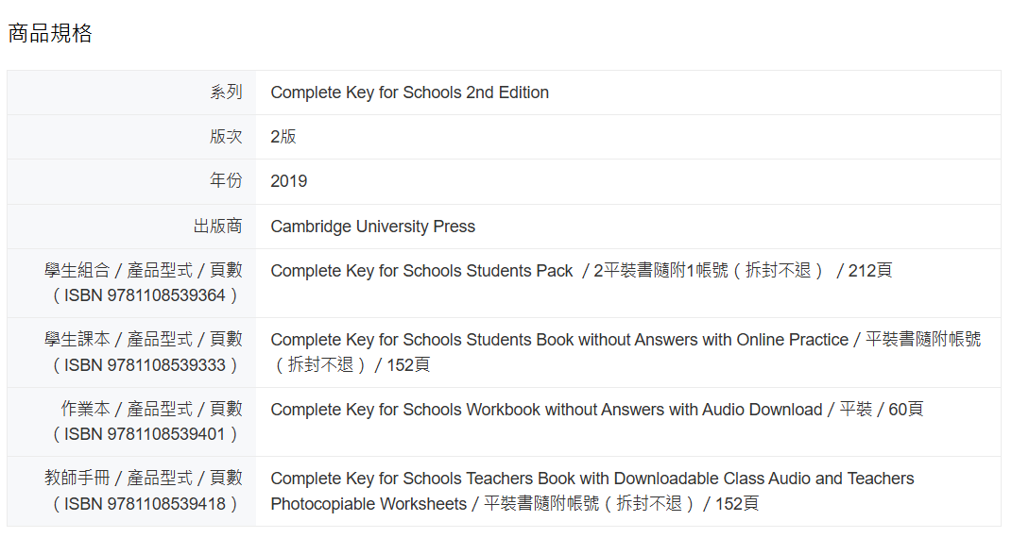Click the 商品規格 heading

coord(50,33)
